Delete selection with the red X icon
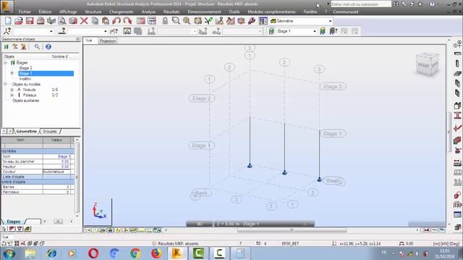This screenshot has height=260, width=463. pos(84,21)
